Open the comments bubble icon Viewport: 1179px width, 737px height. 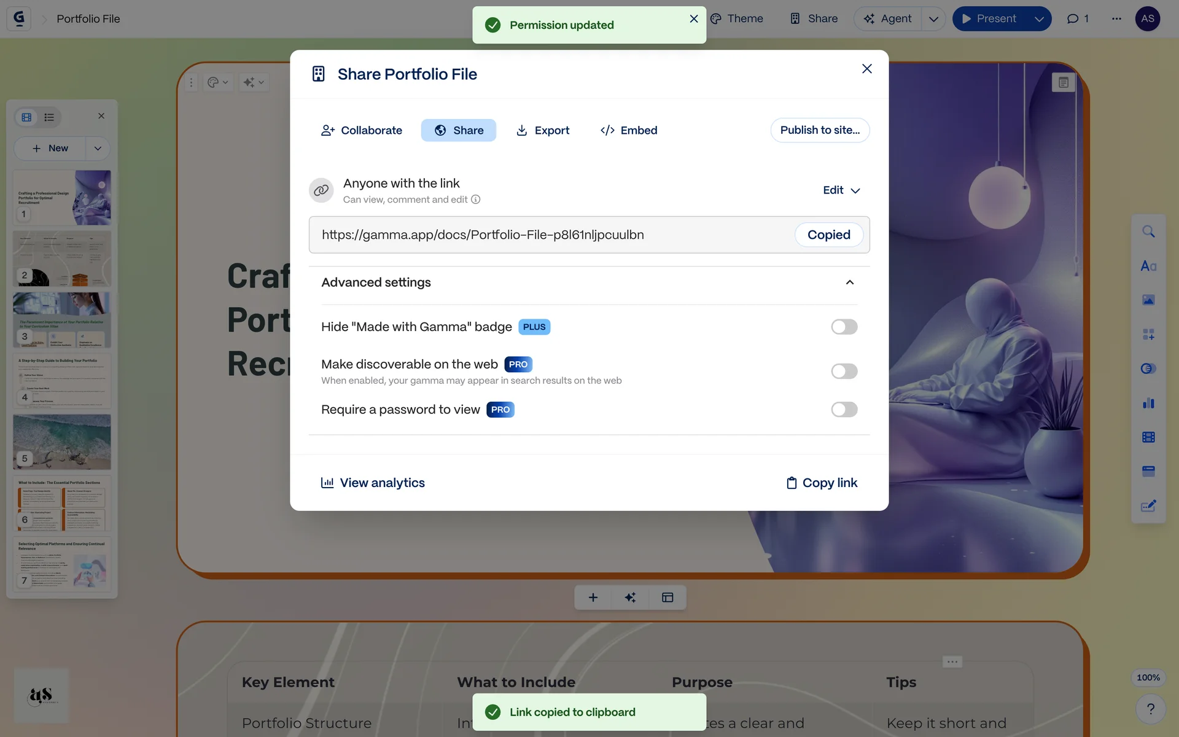pyautogui.click(x=1077, y=18)
